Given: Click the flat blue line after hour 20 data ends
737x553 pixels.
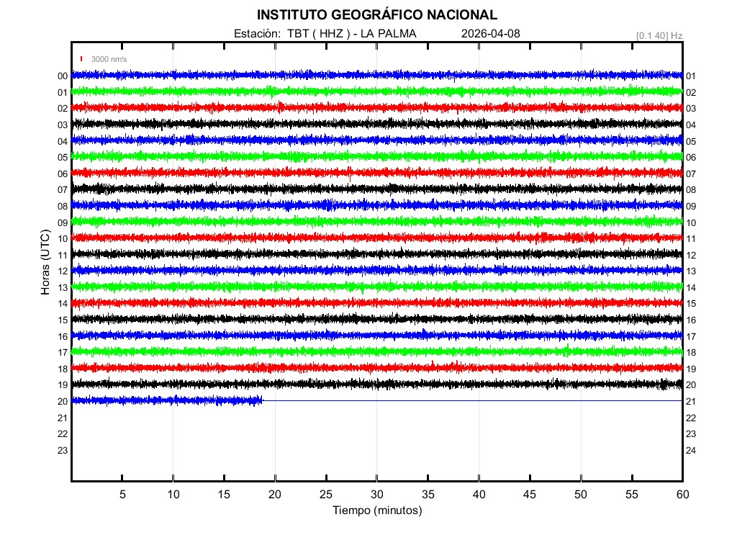Looking at the screenshot, I should click(x=468, y=400).
